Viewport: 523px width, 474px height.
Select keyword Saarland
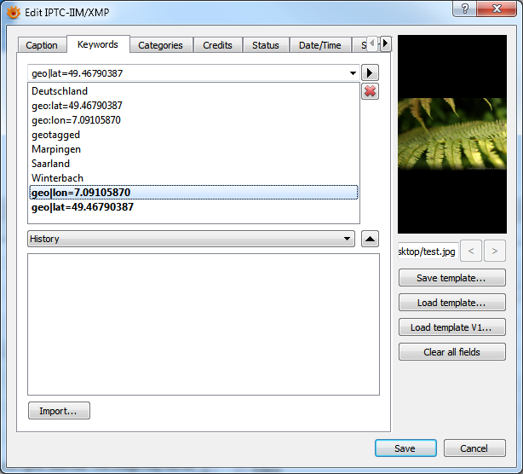[193, 164]
